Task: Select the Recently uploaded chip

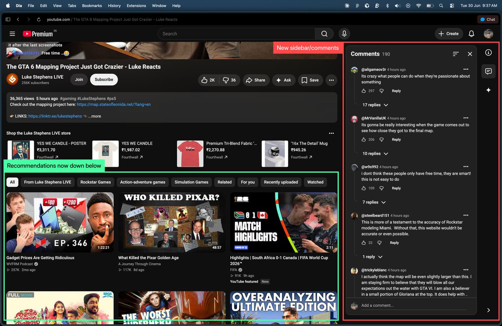Action: click(281, 182)
